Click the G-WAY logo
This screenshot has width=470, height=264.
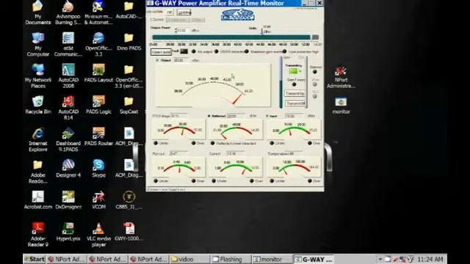point(238,15)
